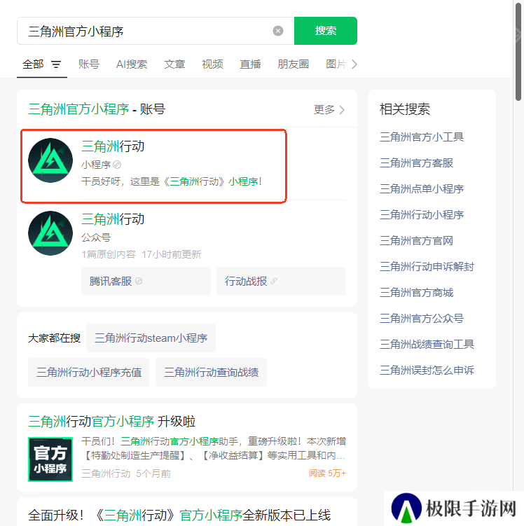Click the 干员好呀 mini-program description text
The height and width of the screenshot is (526, 524).
pyautogui.click(x=172, y=181)
